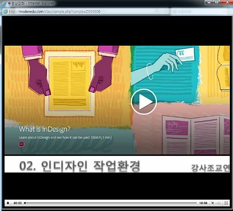Screen dimensions: 233x211
Task: Click the pink brochure illustration
Action: coord(196,135)
